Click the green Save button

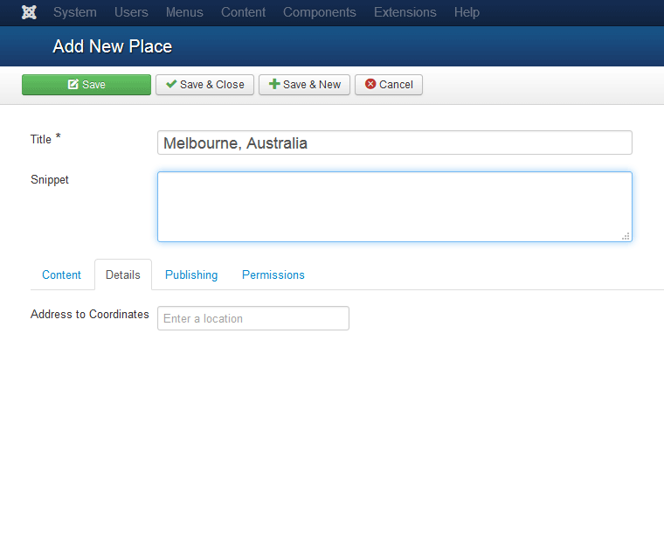click(x=86, y=85)
